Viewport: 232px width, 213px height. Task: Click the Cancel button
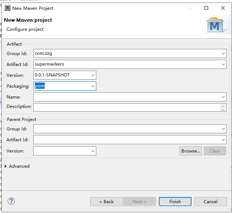coord(210,202)
